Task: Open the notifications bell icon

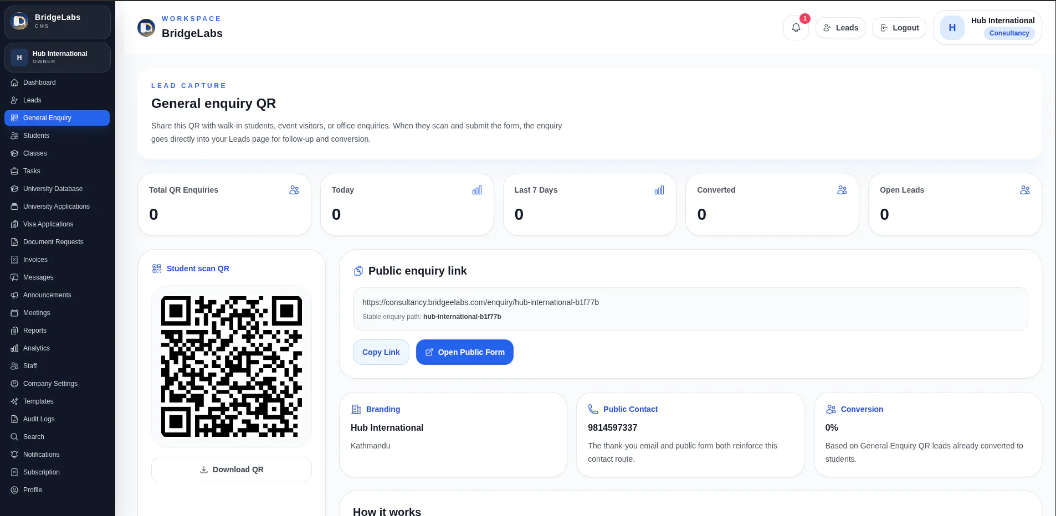Action: pos(796,28)
